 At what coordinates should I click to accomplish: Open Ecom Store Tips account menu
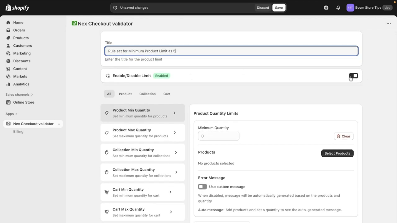coord(370,8)
